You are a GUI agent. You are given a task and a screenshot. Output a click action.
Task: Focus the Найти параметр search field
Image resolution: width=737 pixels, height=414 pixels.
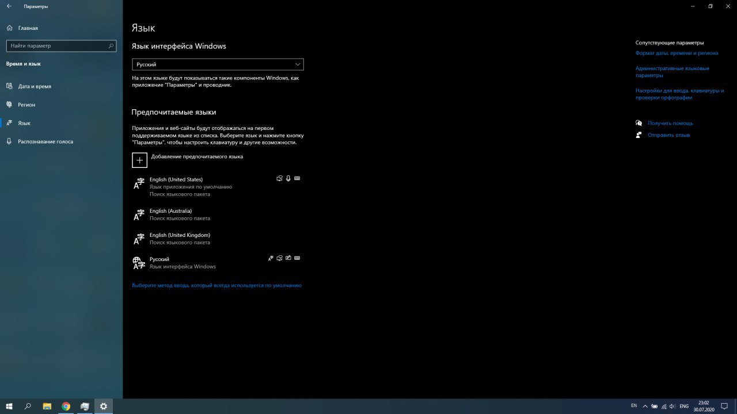(61, 45)
